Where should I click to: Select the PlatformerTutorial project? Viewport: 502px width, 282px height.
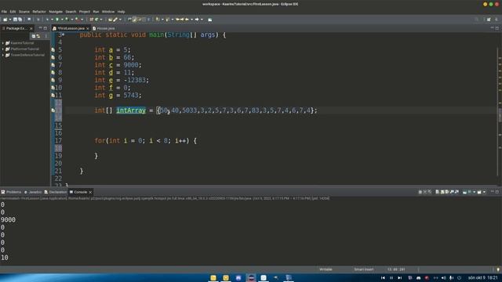click(24, 49)
